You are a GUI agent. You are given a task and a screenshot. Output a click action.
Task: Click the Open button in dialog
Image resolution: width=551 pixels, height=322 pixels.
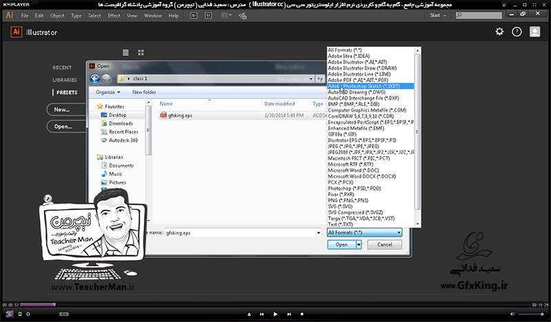click(x=342, y=244)
